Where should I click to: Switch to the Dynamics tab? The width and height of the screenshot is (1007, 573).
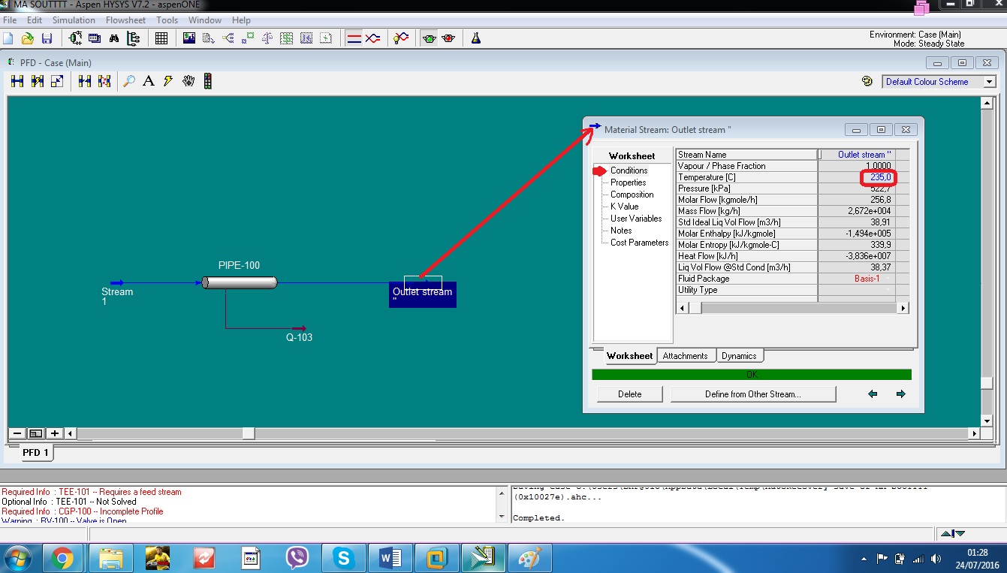[x=739, y=356]
